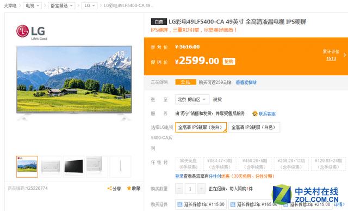
Task: Choose the ¥884.47×3期 installment option
Action: (220, 164)
